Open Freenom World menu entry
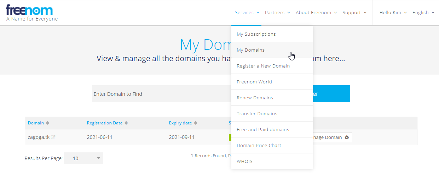This screenshot has height=187, width=439. click(272, 82)
